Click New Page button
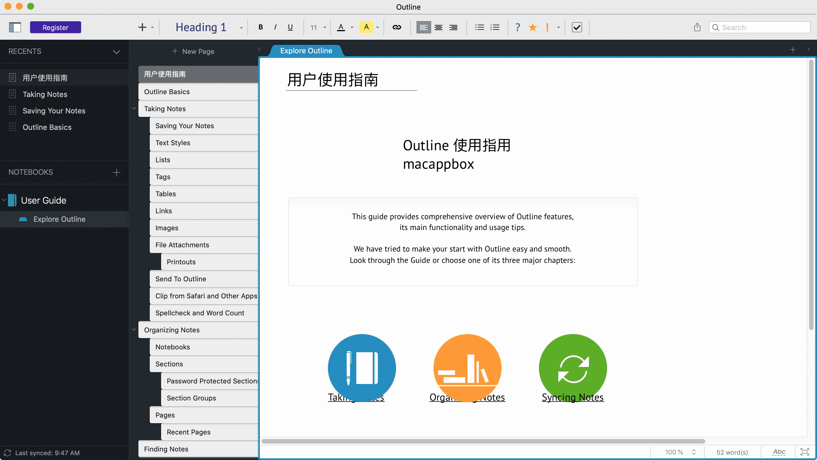The height and width of the screenshot is (460, 817). point(193,51)
